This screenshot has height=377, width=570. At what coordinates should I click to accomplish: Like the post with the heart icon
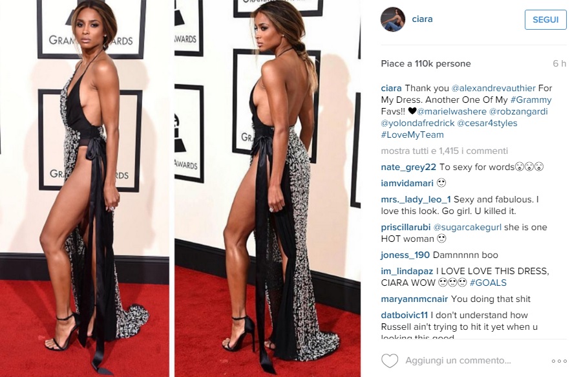[389, 361]
